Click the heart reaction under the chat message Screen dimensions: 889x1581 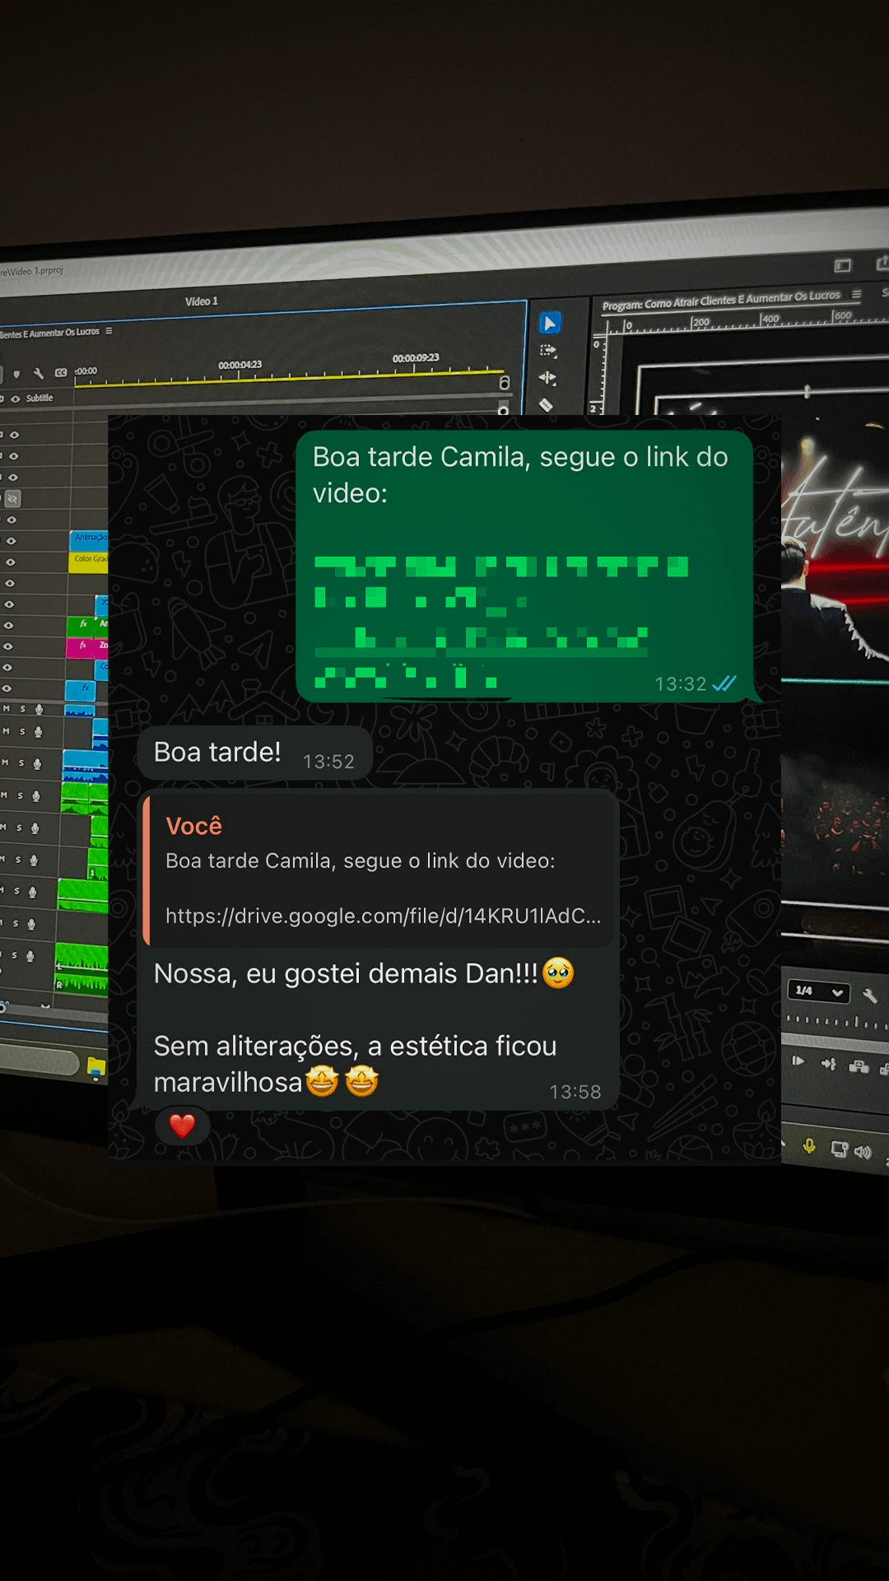tap(182, 1126)
